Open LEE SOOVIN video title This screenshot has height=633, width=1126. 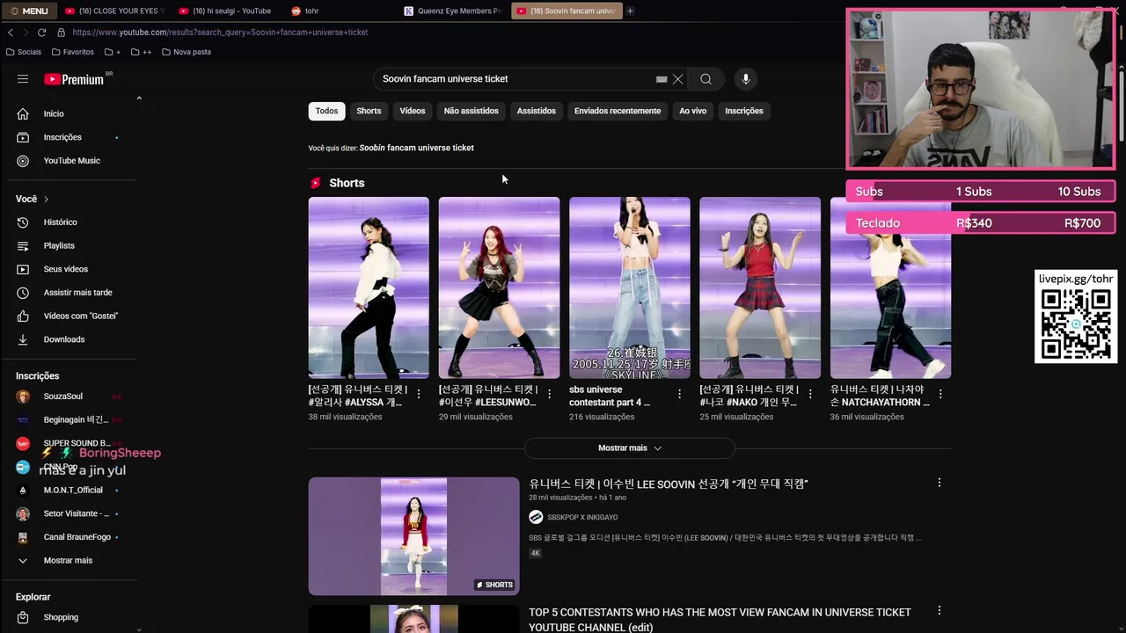click(669, 484)
